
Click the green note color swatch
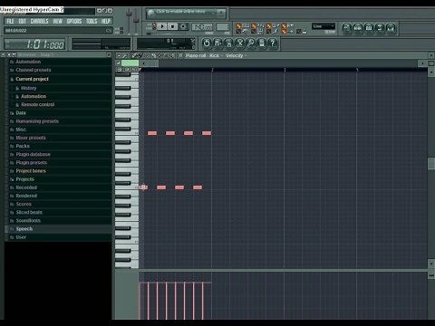pos(130,62)
